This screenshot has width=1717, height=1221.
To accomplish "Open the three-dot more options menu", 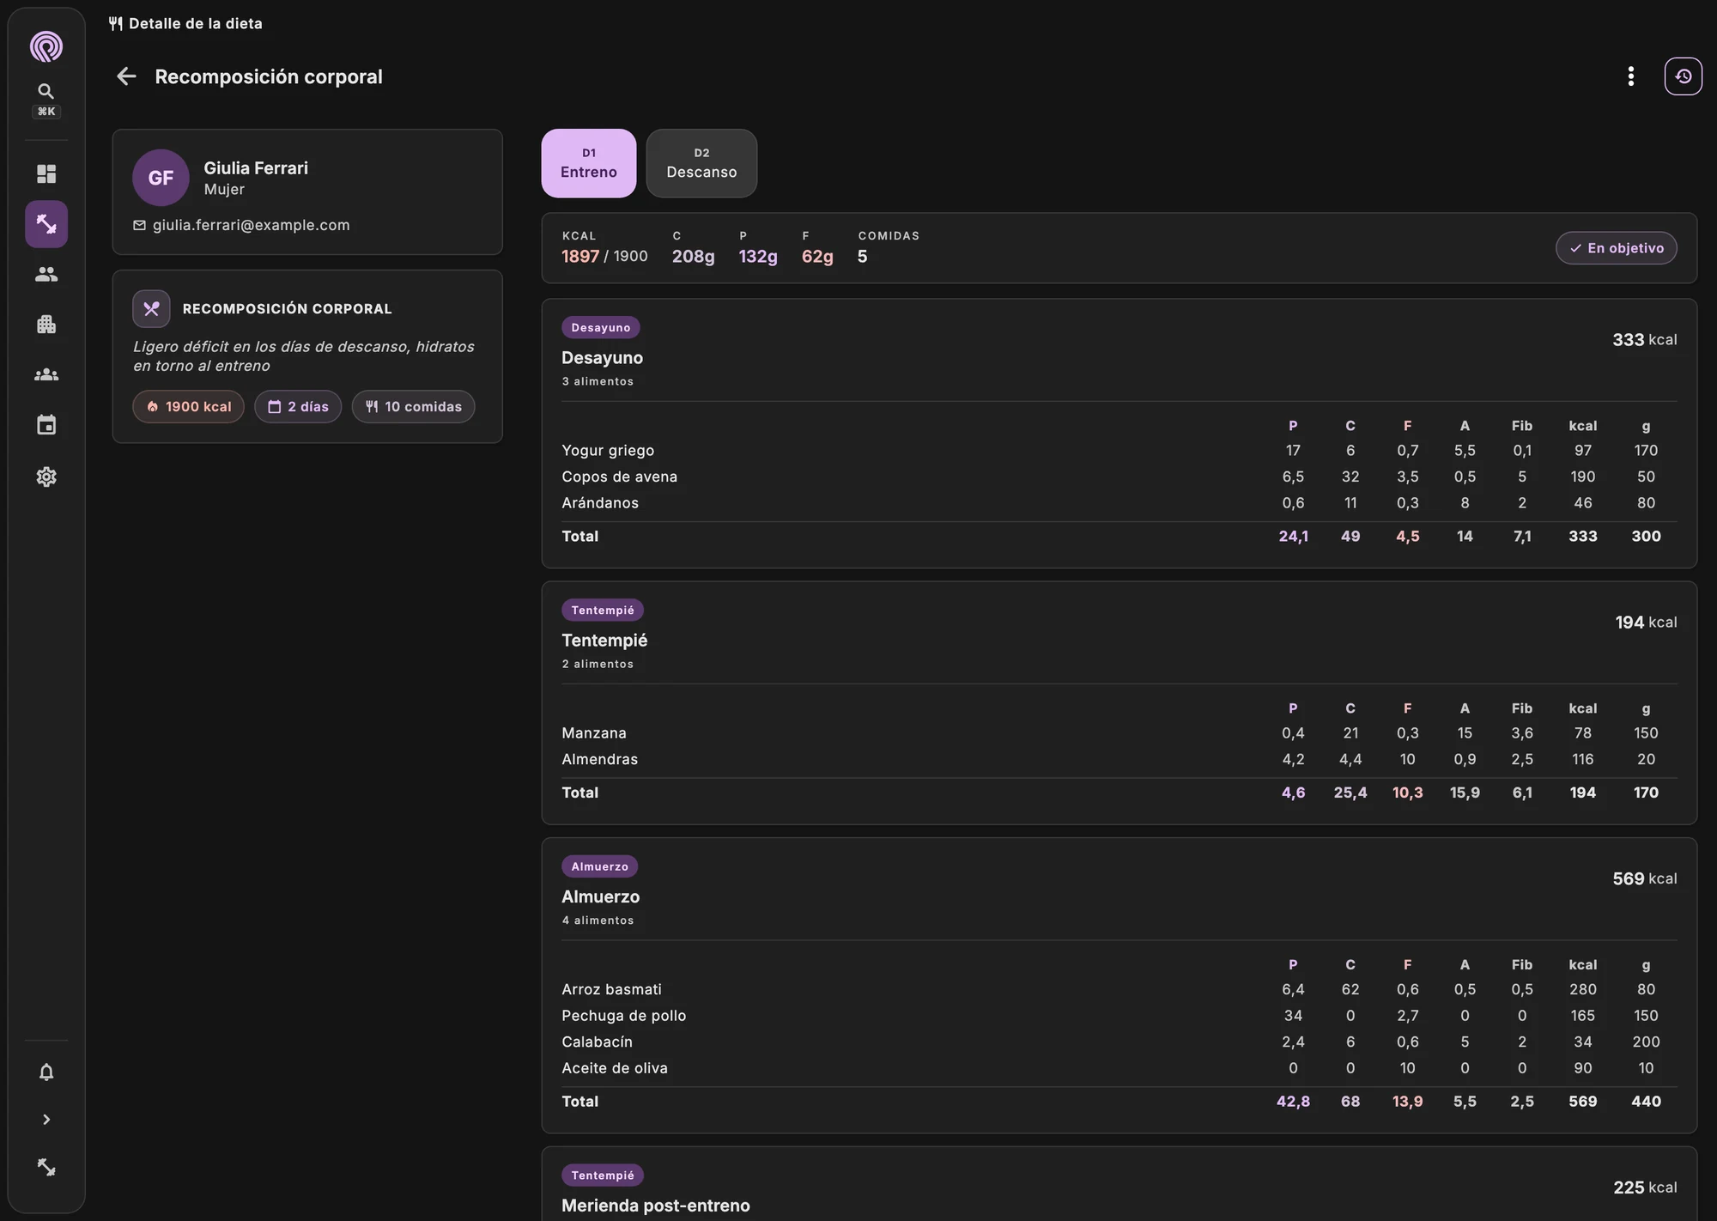I will [x=1630, y=76].
